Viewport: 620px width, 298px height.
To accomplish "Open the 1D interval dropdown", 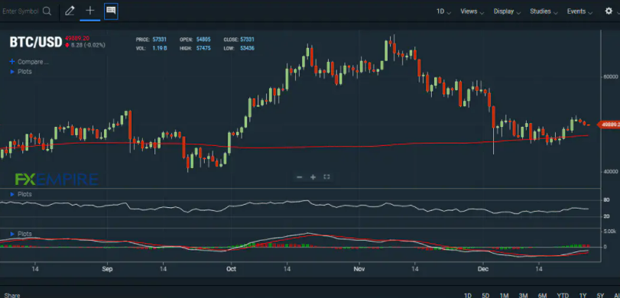I will click(443, 11).
